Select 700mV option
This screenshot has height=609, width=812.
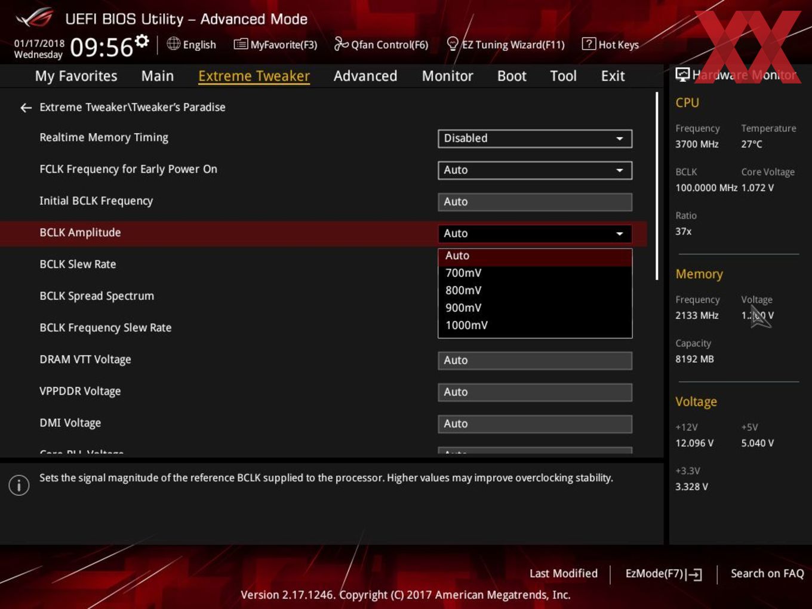pyautogui.click(x=535, y=273)
